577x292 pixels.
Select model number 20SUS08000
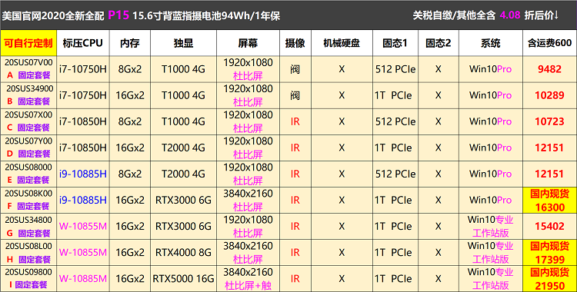(x=28, y=168)
